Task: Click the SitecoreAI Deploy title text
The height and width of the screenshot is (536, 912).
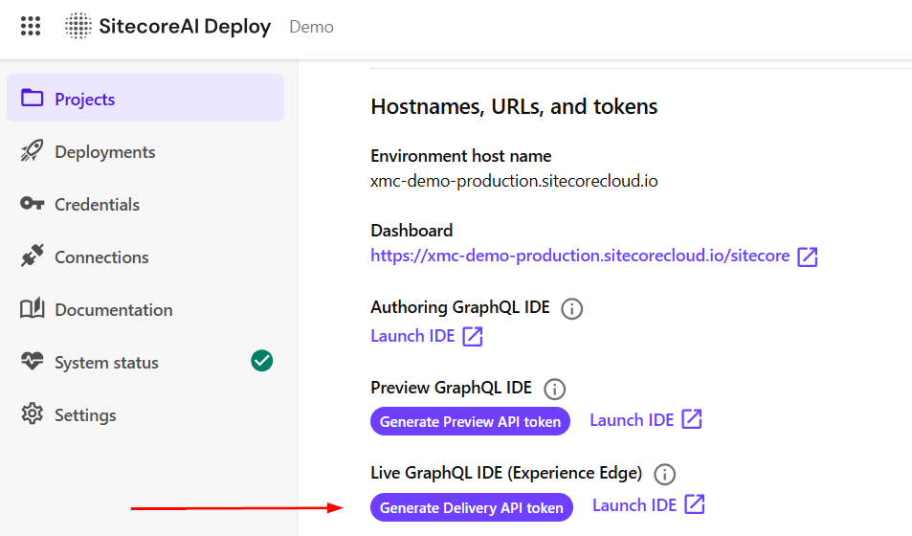Action: point(185,26)
